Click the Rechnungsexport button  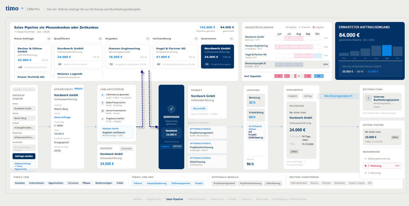[338, 96]
